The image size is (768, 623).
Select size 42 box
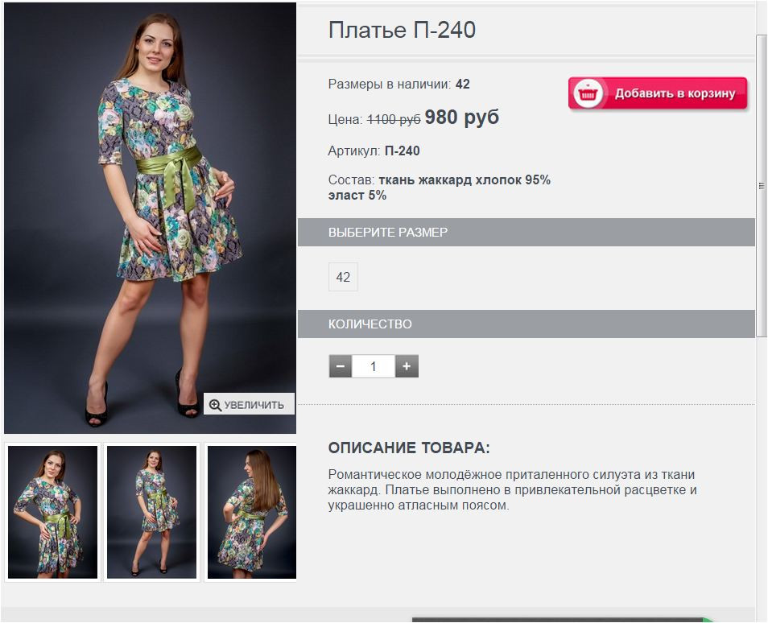(344, 277)
